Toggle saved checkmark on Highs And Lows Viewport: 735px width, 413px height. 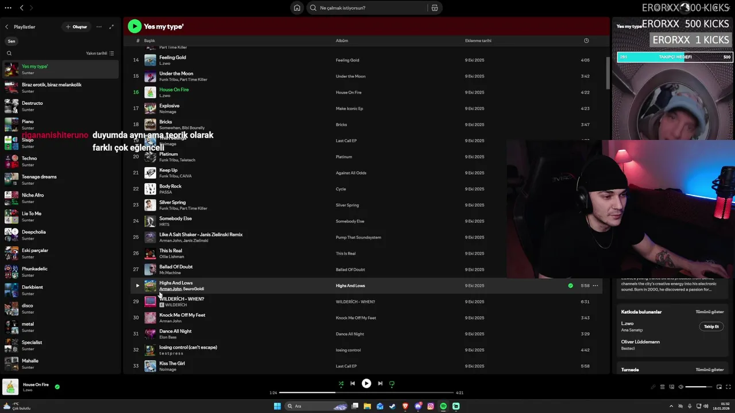570,286
